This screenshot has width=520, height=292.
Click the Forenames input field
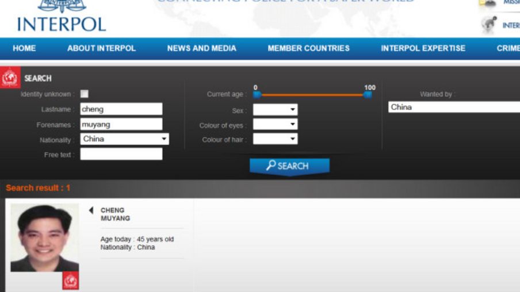coord(121,124)
